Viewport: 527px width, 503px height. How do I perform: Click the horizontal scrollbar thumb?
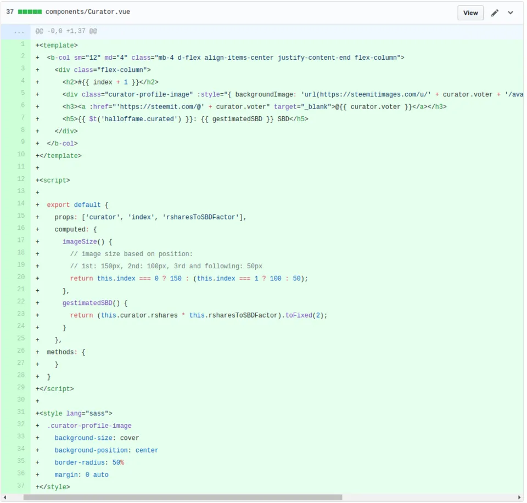click(182, 498)
